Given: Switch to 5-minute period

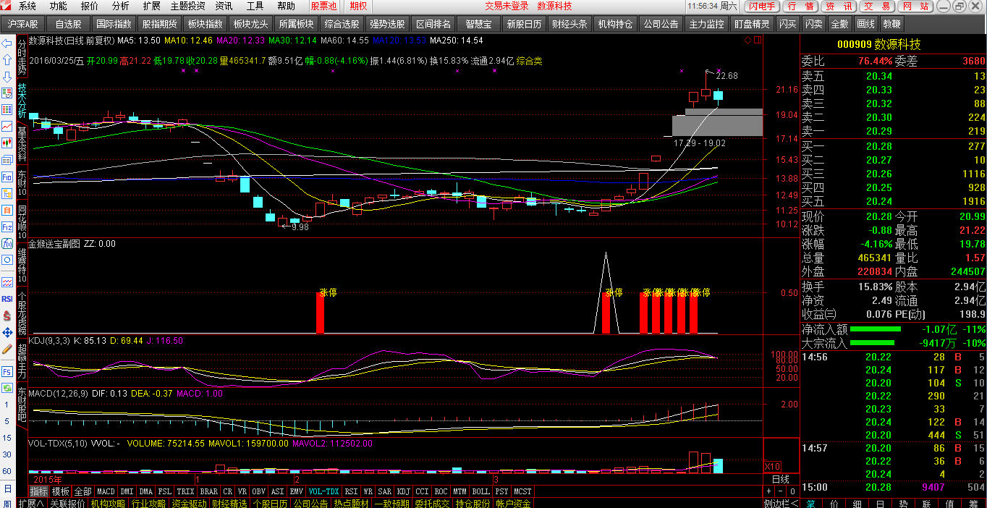Looking at the screenshot, I should point(7,421).
